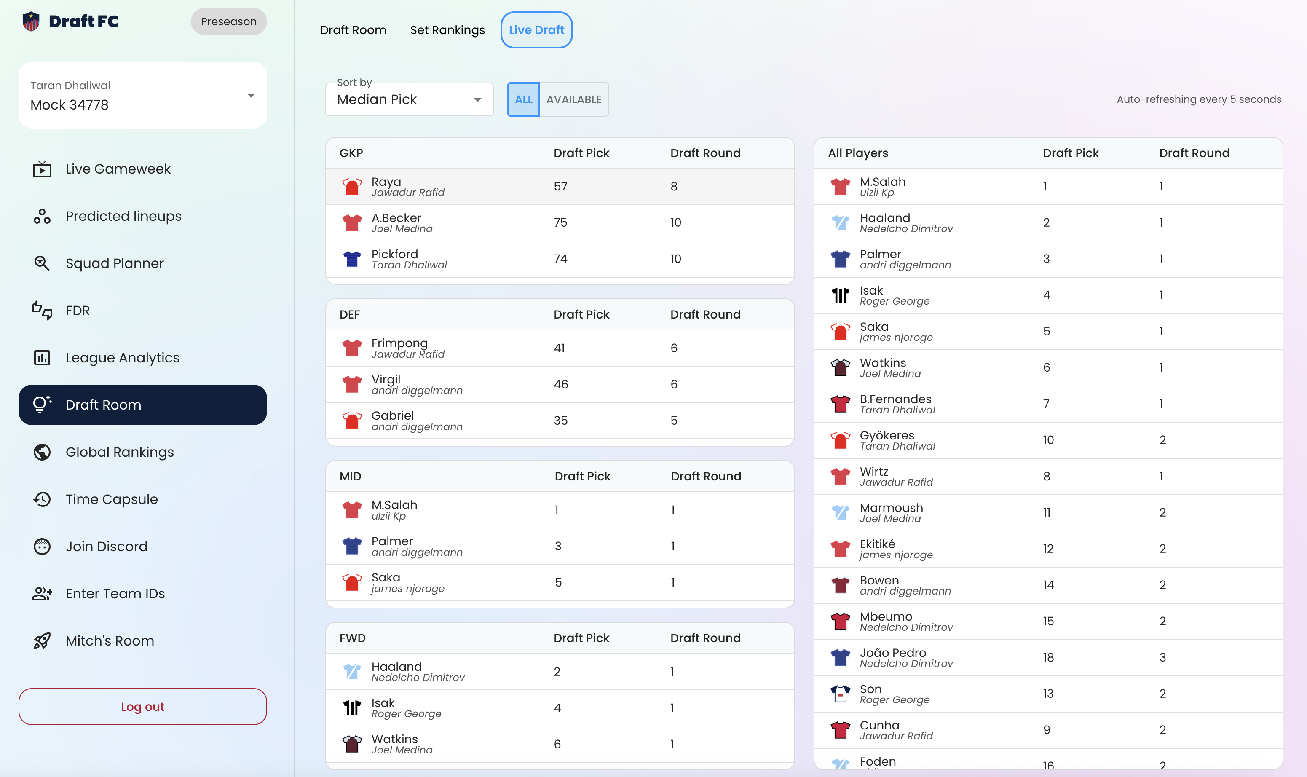
Task: Click the Mitch's Room rocket icon
Action: (42, 640)
